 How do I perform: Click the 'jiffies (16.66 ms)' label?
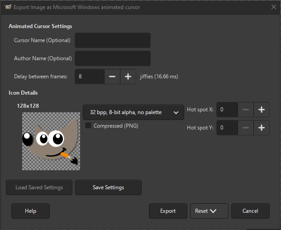(159, 77)
